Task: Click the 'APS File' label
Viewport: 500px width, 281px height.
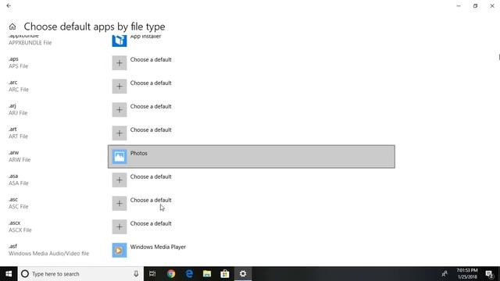Action: click(x=19, y=66)
